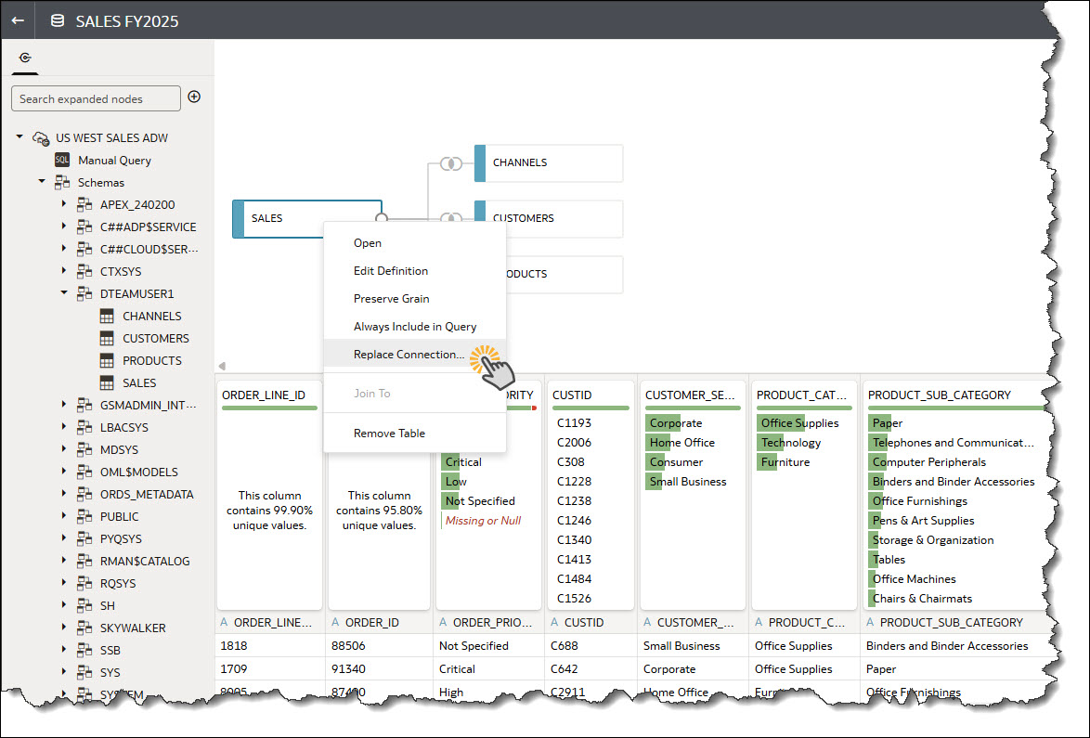Click the add connection plus icon
This screenshot has height=738, width=1090.
(194, 97)
